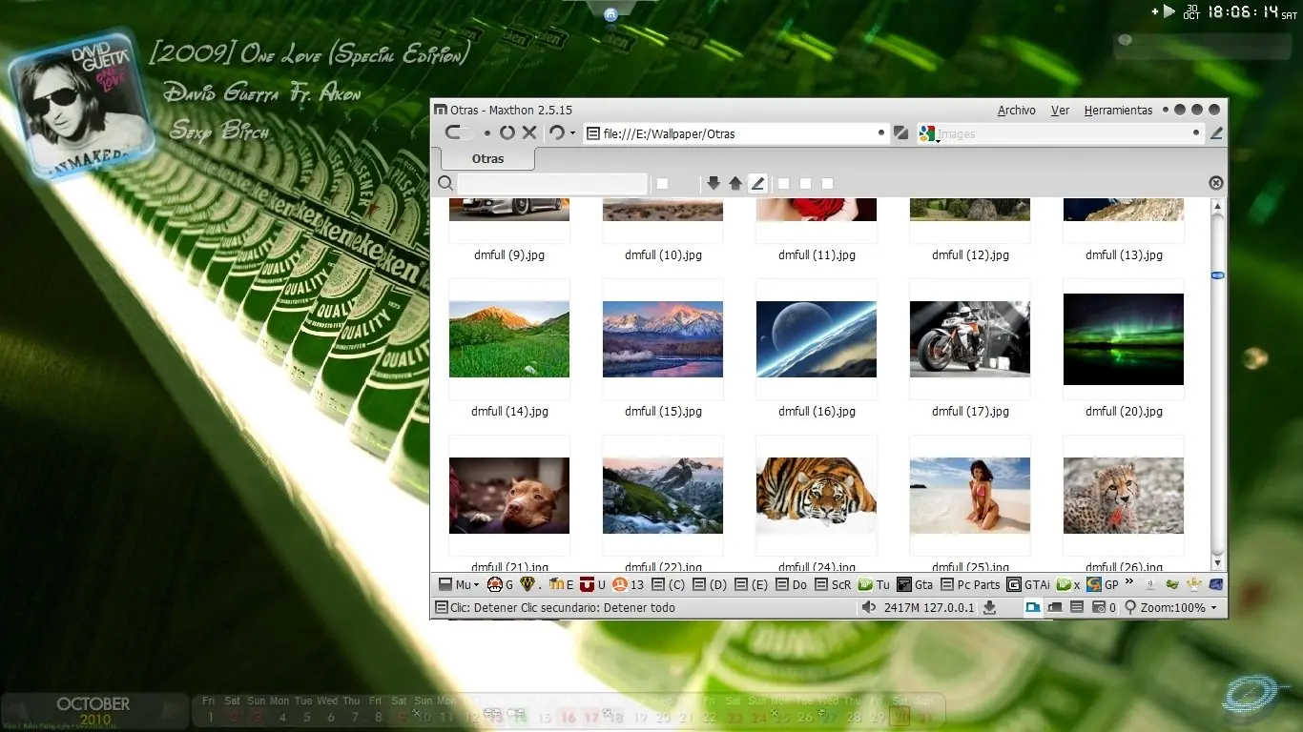The image size is (1303, 732).
Task: Open the Do bookmark
Action: pyautogui.click(x=791, y=584)
